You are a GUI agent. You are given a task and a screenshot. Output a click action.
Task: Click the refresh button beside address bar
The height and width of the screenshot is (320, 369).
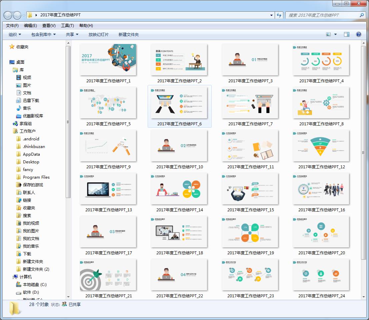(x=279, y=15)
